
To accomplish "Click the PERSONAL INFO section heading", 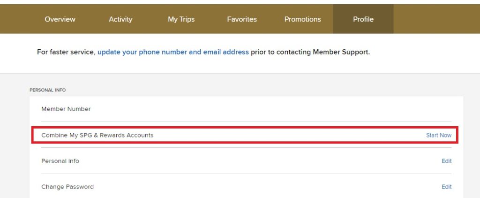I will (47, 90).
